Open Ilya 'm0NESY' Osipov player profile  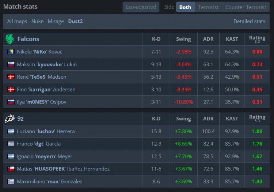(x=42, y=102)
